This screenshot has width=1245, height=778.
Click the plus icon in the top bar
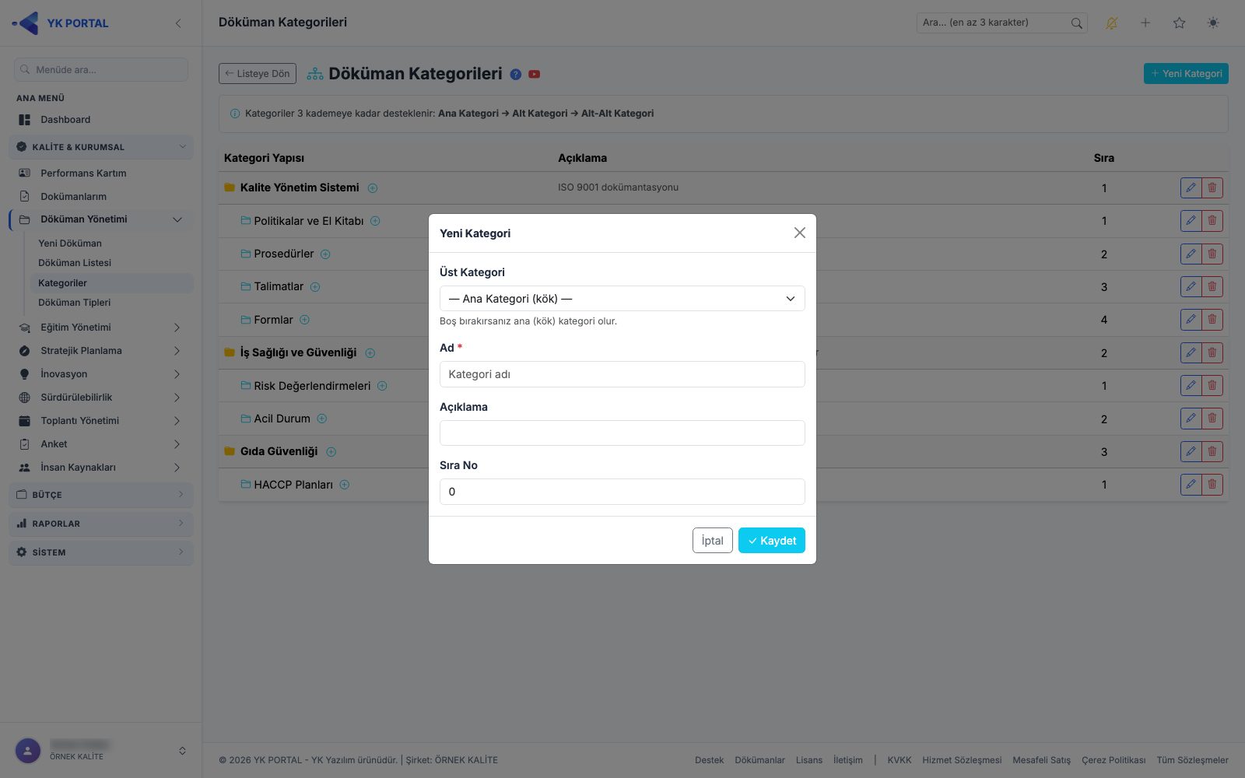[x=1145, y=23]
